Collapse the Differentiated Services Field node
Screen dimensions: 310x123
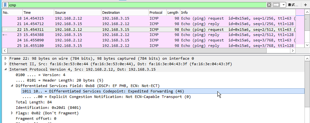(12, 86)
